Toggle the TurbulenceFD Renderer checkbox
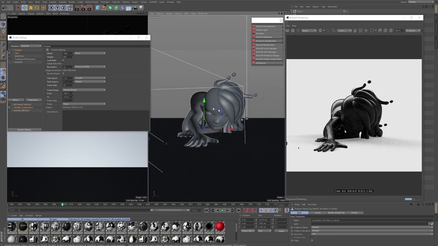 (x=10, y=59)
